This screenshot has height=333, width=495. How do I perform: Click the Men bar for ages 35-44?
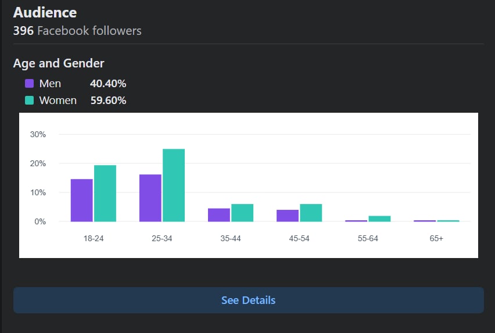219,215
